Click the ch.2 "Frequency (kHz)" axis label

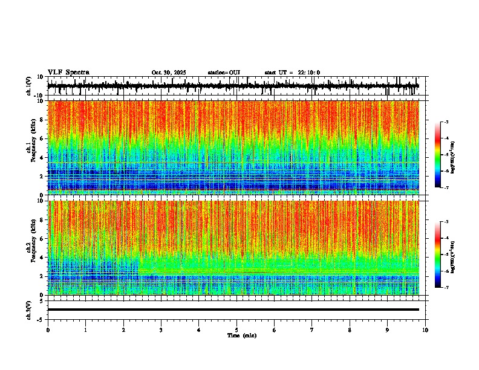coord(33,241)
